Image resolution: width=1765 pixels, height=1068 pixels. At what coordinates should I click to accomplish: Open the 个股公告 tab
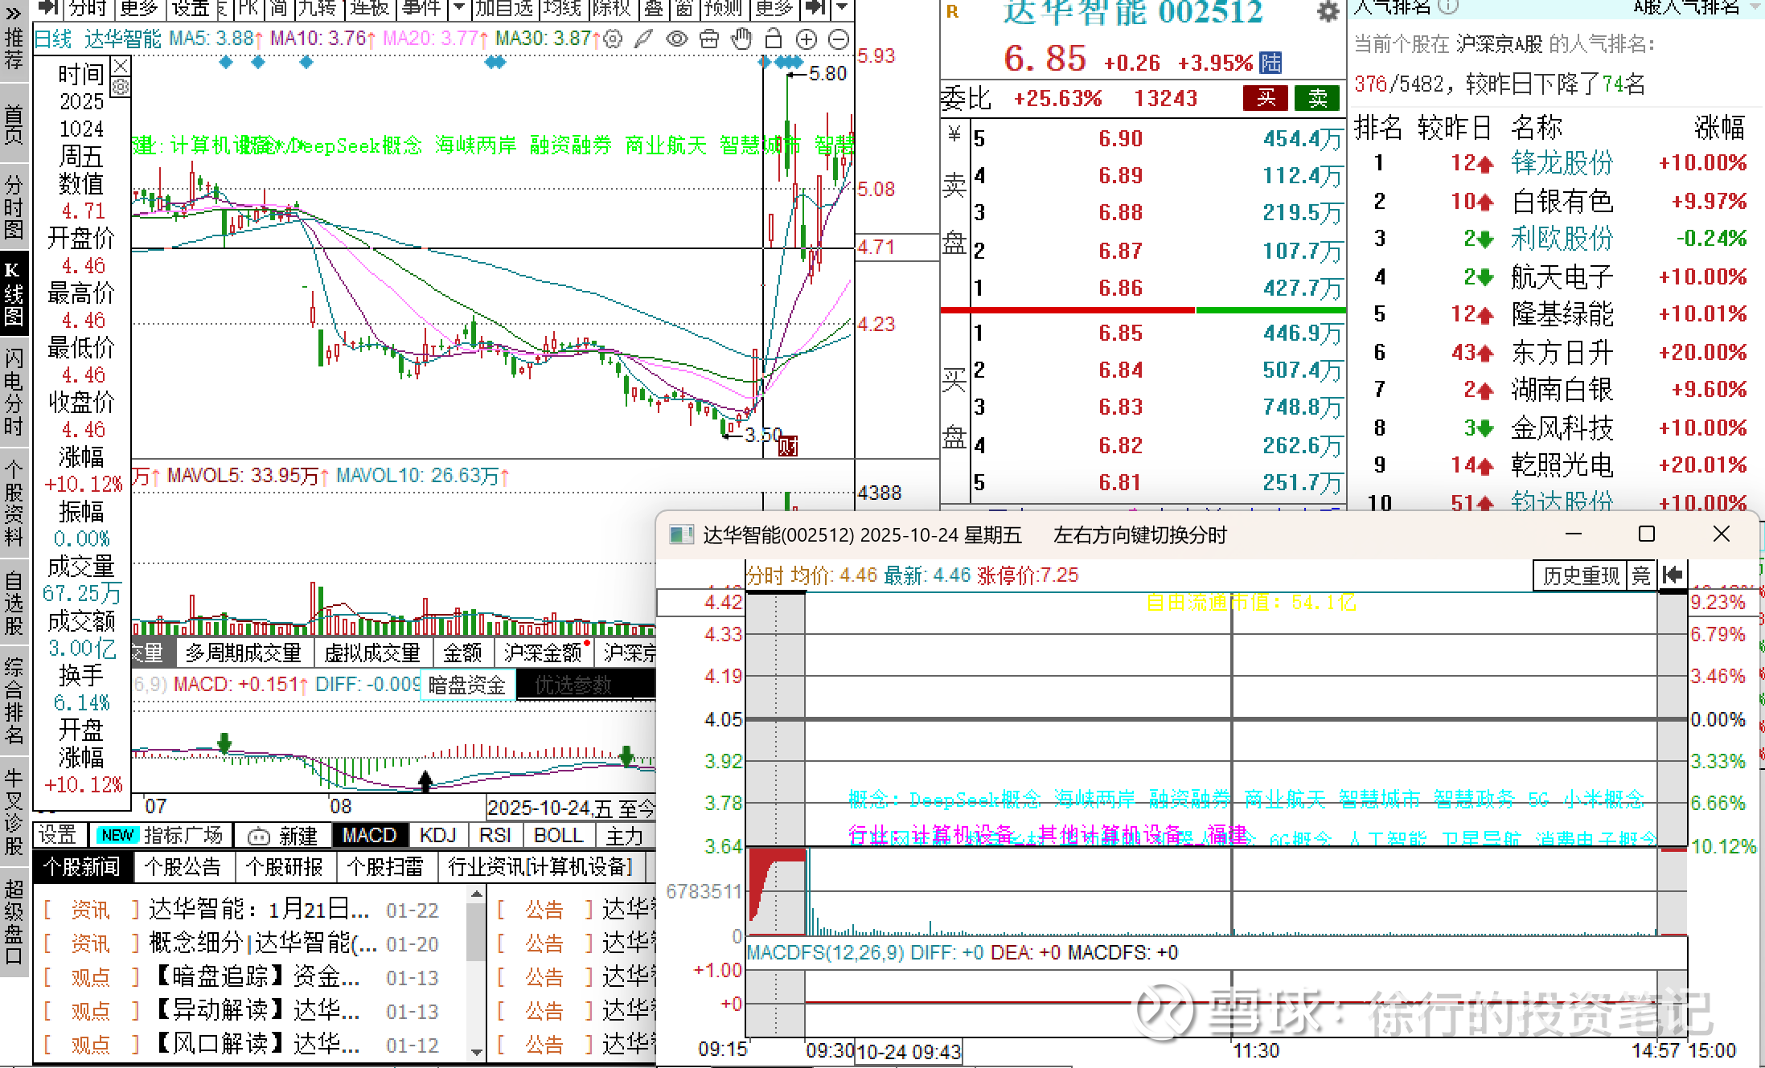(183, 866)
